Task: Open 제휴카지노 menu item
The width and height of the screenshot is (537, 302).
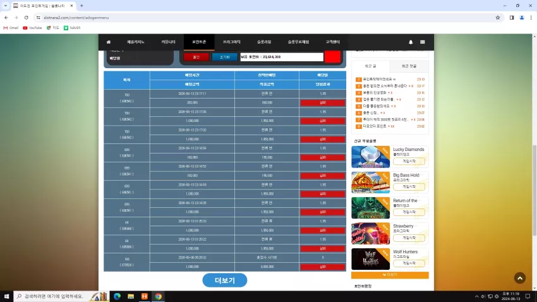Action: click(x=136, y=42)
